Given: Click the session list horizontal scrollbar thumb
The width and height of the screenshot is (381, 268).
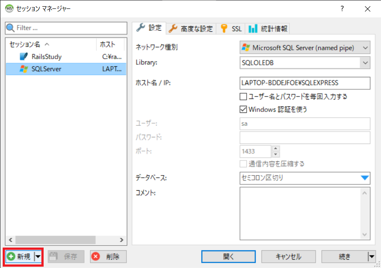Looking at the screenshot, I should tap(55, 240).
